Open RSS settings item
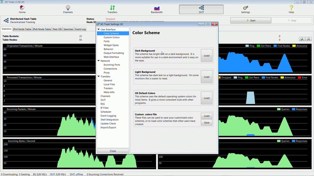 point(103,104)
